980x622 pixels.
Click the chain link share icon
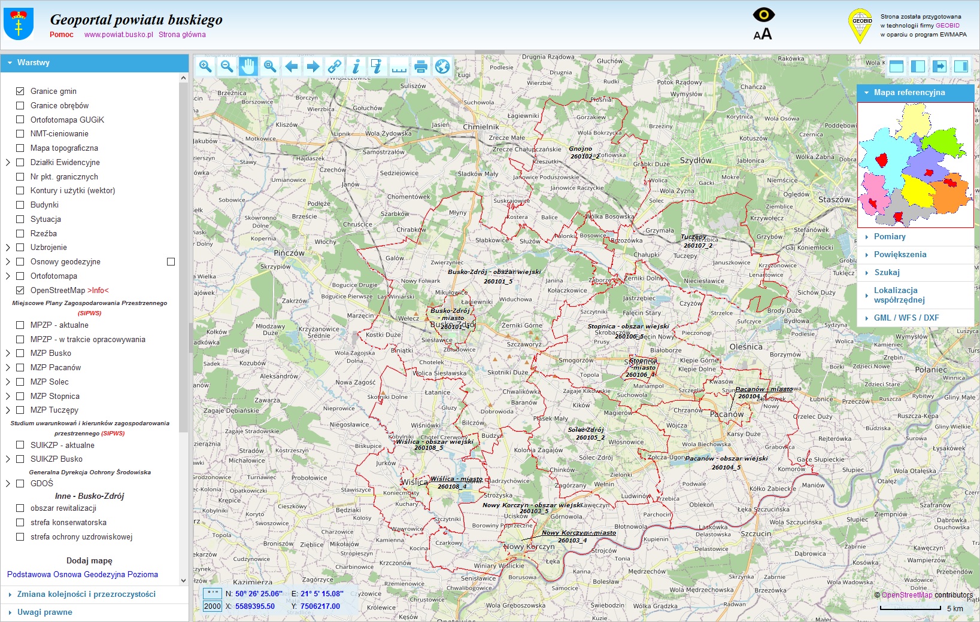[x=335, y=66]
